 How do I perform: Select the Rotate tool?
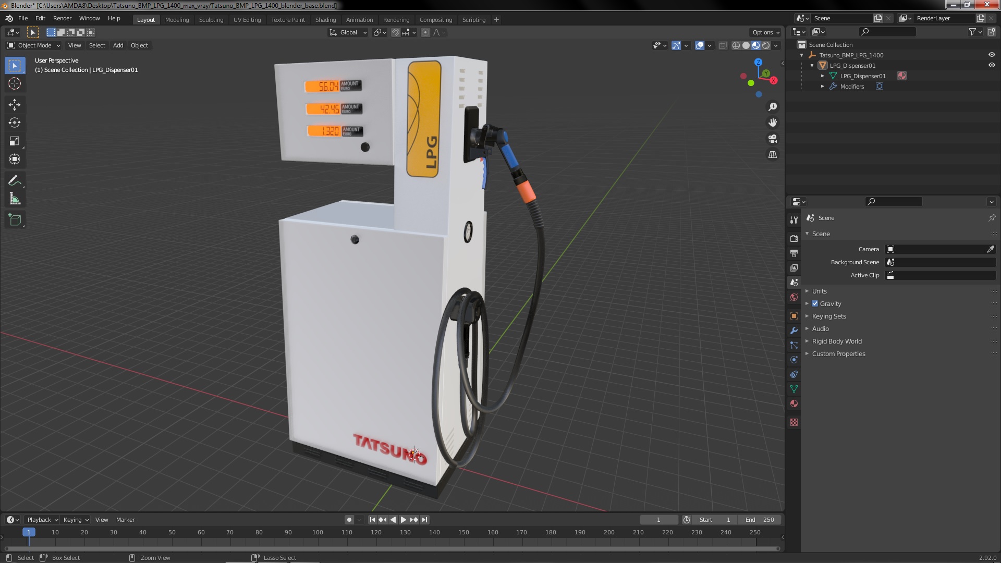[x=15, y=123]
